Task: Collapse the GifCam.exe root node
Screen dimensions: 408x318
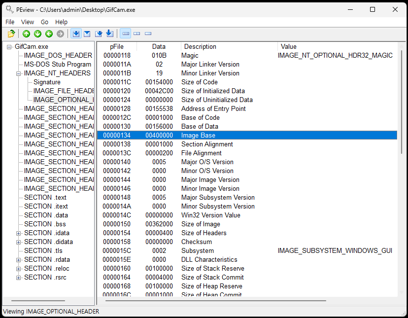Action: (9, 47)
